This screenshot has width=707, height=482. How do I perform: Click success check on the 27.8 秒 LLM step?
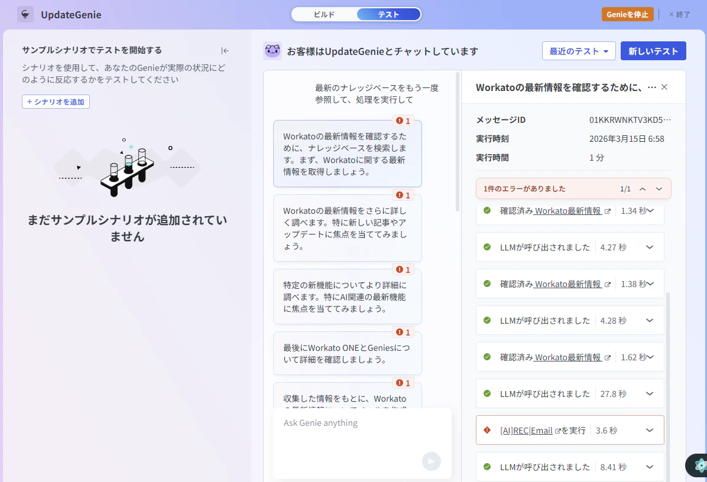pyautogui.click(x=487, y=394)
